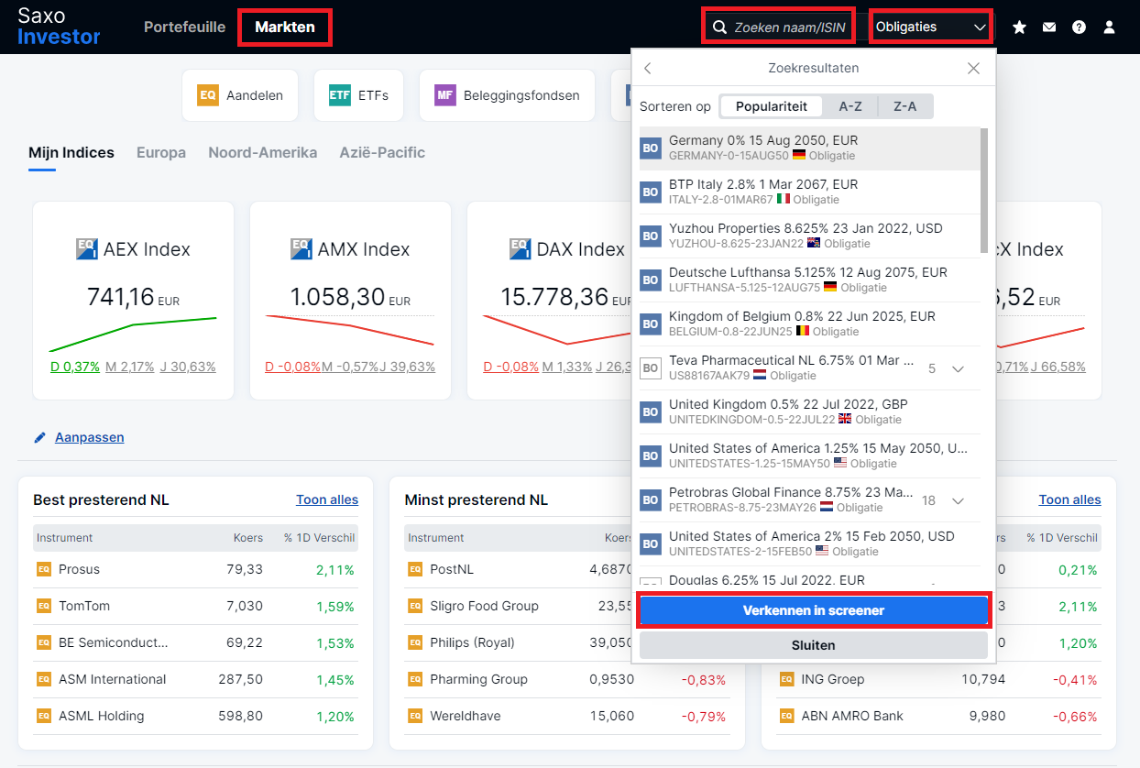This screenshot has height=768, width=1140.
Task: Click BO icon of Yuzhou Properties bond
Action: [651, 236]
